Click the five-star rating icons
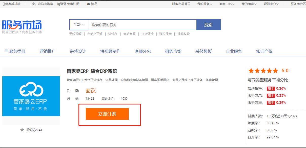 [x=263, y=71]
